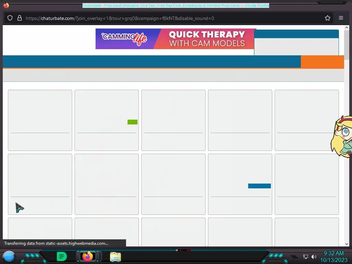This screenshot has width=352, height=264.
Task: Click the "Transferring data from static-assets" status text
Action: tap(56, 243)
